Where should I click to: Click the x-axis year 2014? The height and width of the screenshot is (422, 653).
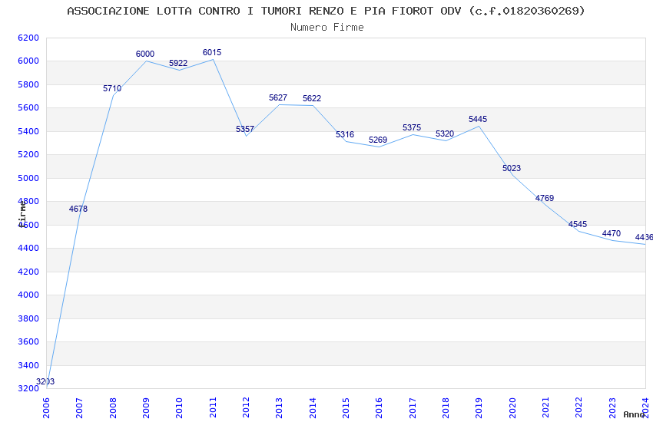(313, 408)
